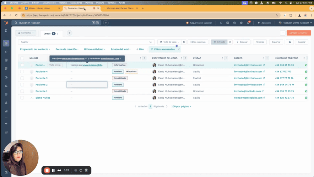Add a new view with plus button

69,33
